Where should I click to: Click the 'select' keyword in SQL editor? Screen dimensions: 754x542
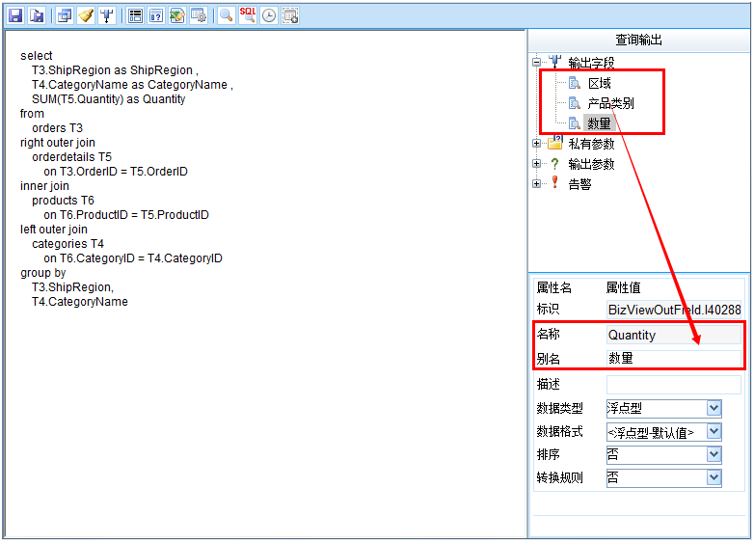coord(36,56)
